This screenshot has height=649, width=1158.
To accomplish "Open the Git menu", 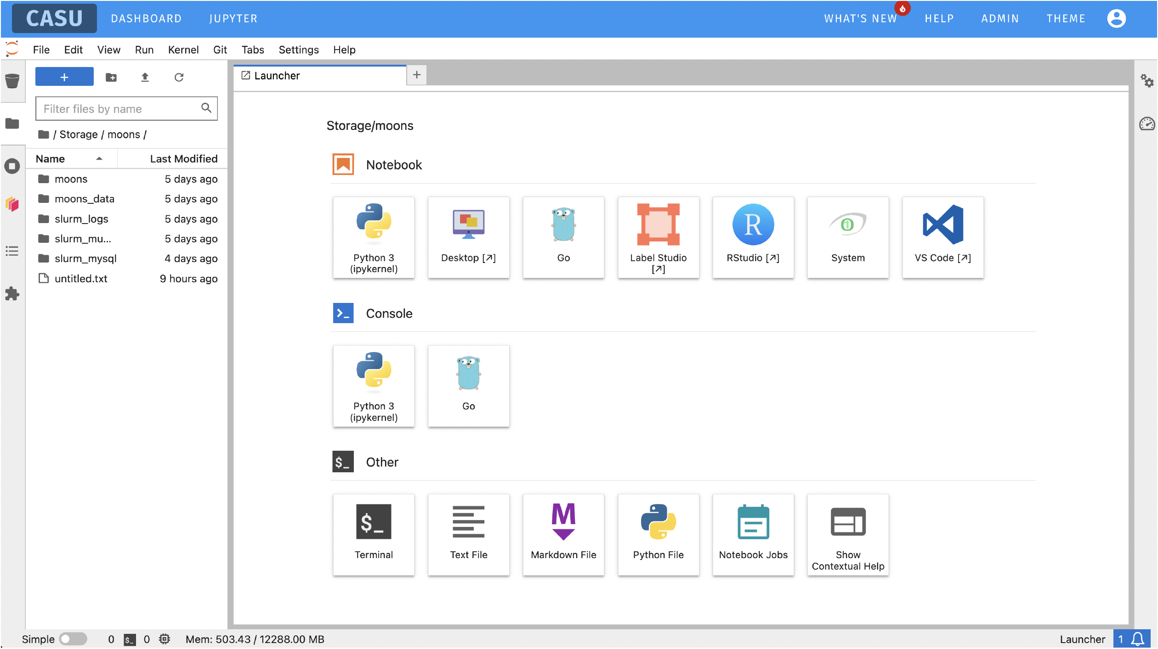I will coord(220,50).
